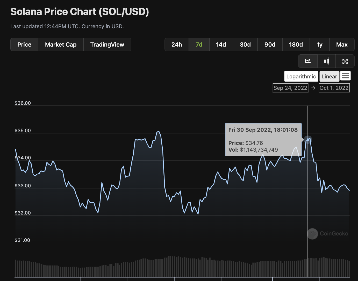
Task: Choose the 1y time range
Action: pyautogui.click(x=319, y=45)
